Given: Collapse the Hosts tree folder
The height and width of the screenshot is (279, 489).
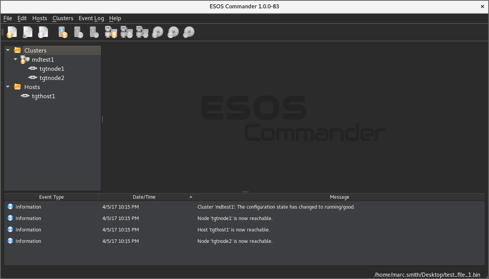Looking at the screenshot, I should click(8, 87).
